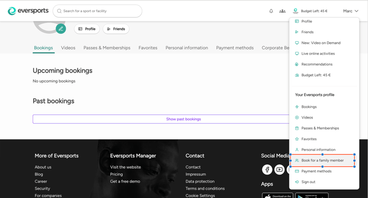Switch to Personal information tab
368x198 pixels.
(187, 47)
